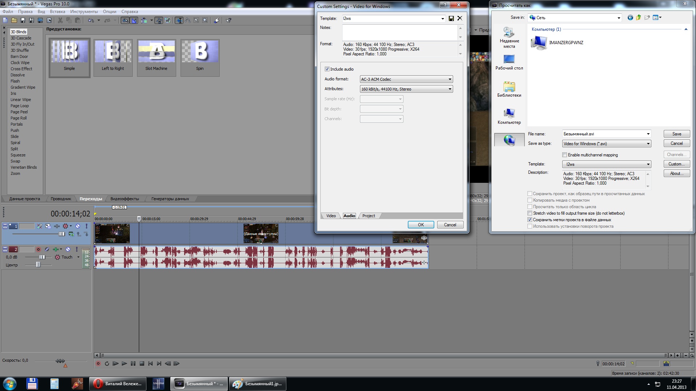Viewport: 696px width, 391px height.
Task: Click the Stop playback button in the transport bar
Action: [x=142, y=363]
